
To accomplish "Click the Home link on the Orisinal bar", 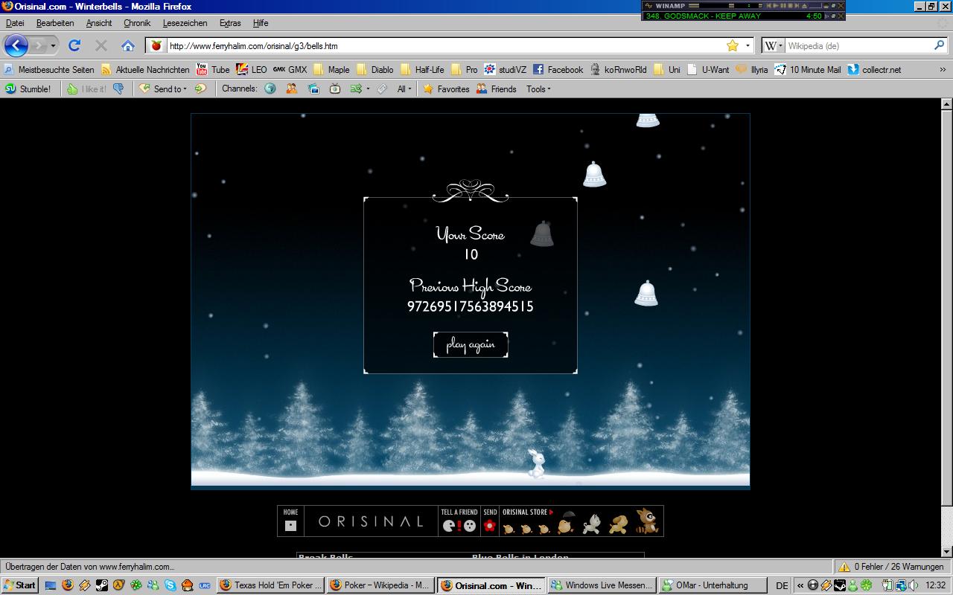I will click(290, 521).
